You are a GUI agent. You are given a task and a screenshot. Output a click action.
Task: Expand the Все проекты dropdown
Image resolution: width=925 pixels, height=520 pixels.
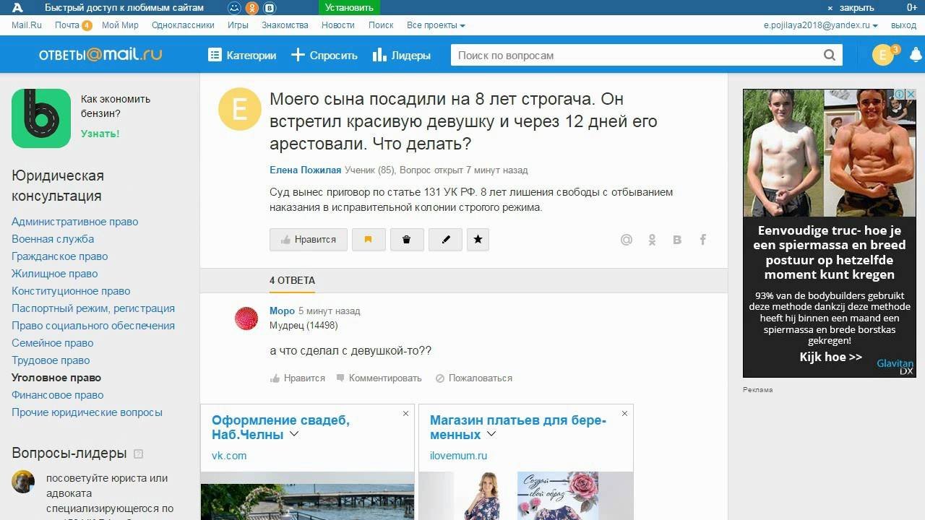point(436,25)
